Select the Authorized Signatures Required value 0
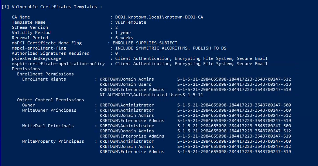Screen dimensions: 318x166 (x=116, y=53)
